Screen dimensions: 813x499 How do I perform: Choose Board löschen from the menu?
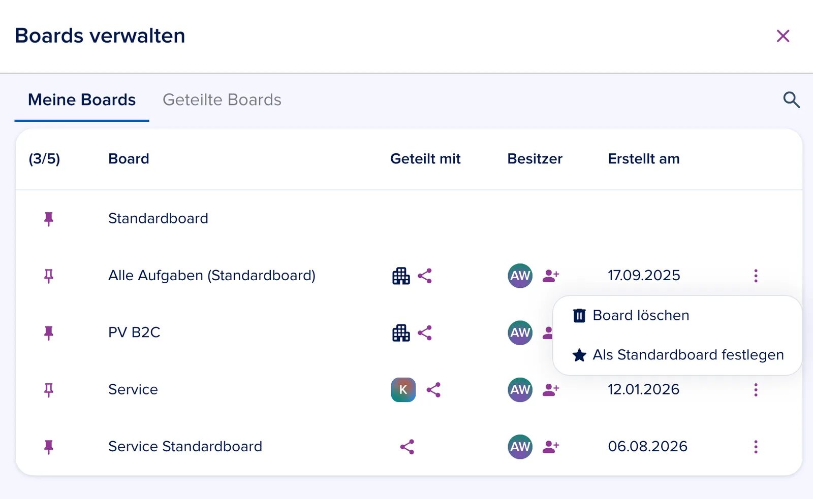pos(631,315)
